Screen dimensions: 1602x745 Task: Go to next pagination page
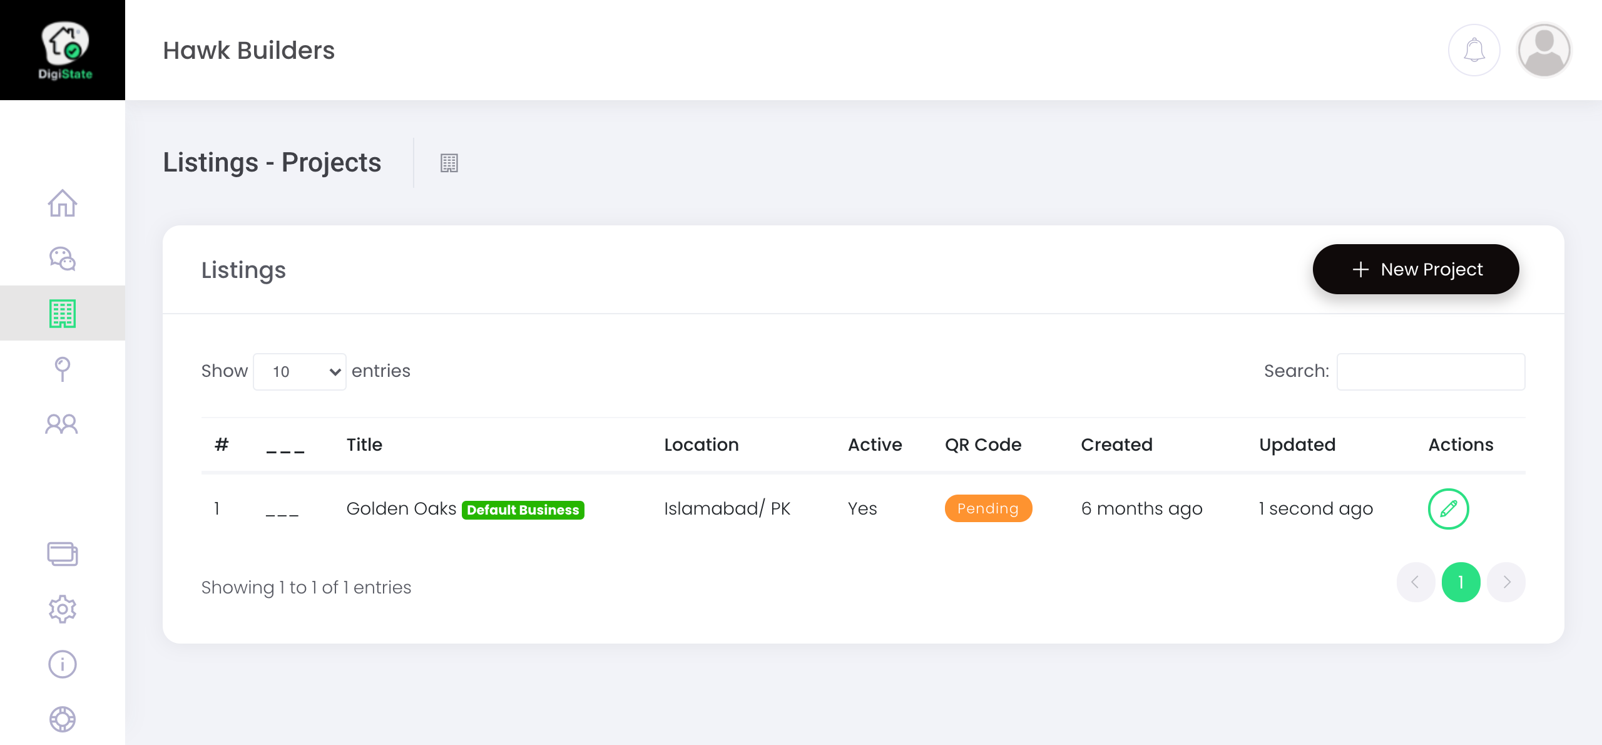point(1506,582)
